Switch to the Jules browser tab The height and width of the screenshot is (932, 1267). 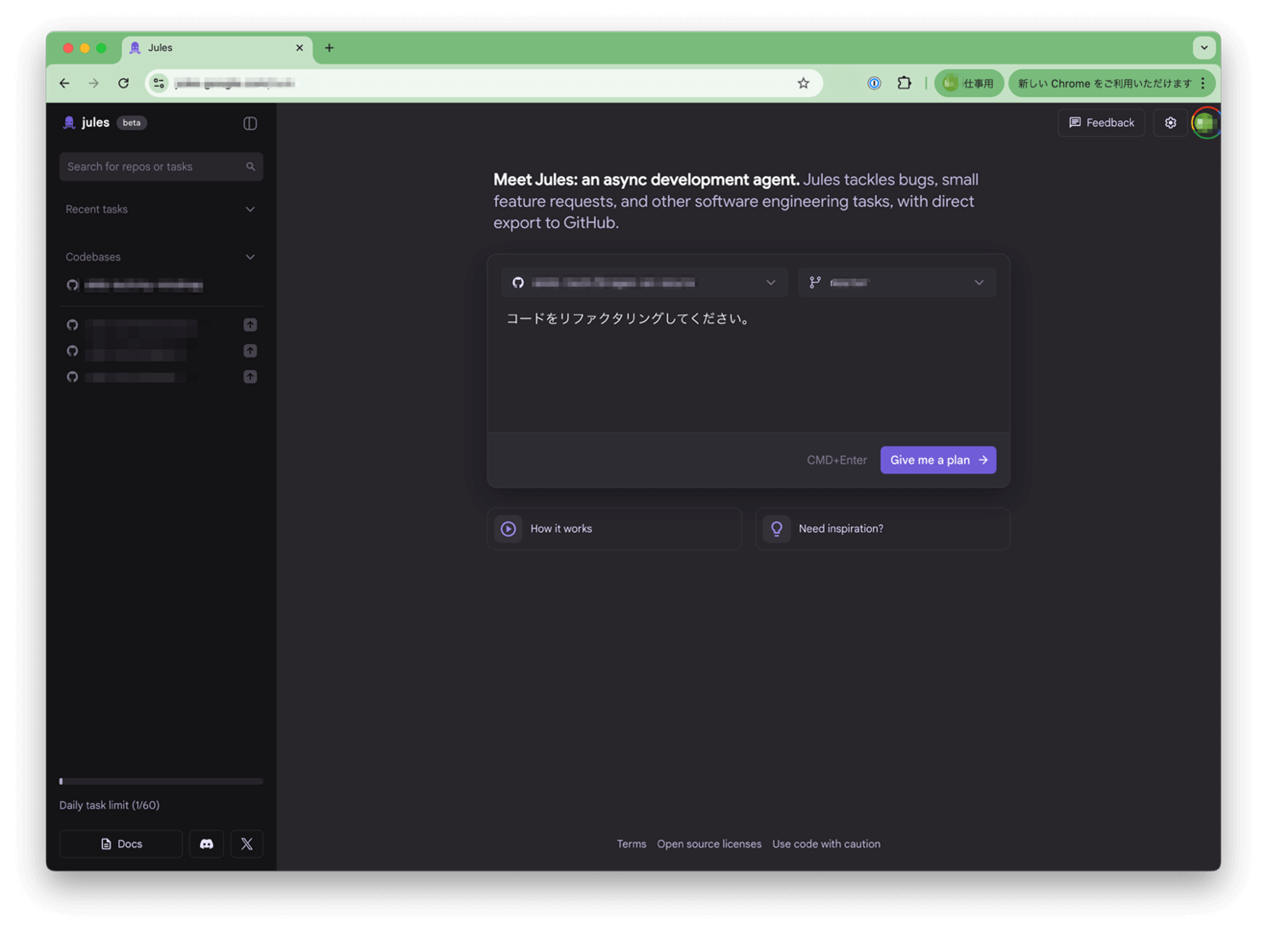(x=216, y=49)
